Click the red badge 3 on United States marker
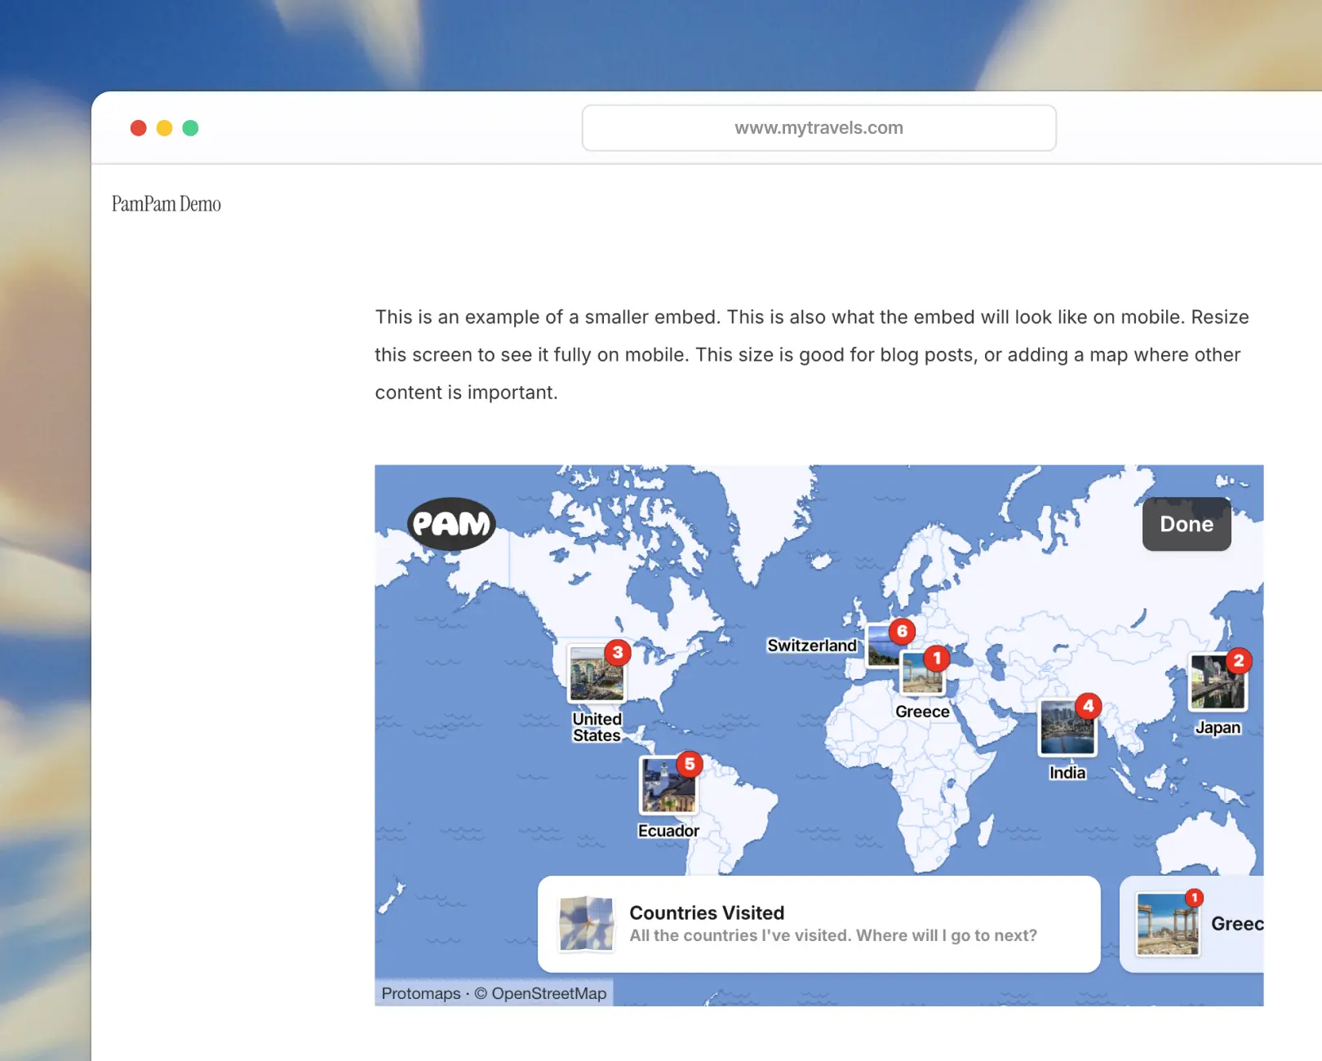1322x1061 pixels. (618, 653)
